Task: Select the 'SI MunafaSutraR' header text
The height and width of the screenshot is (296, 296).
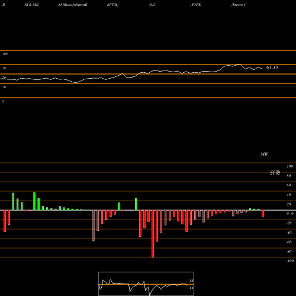Action: tap(73, 5)
